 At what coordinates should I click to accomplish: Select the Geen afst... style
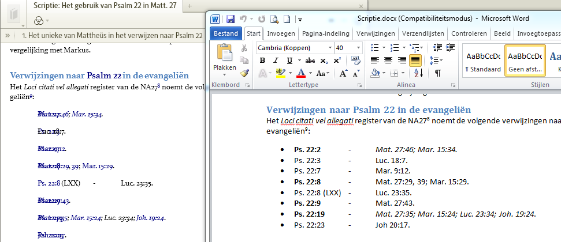[525, 60]
